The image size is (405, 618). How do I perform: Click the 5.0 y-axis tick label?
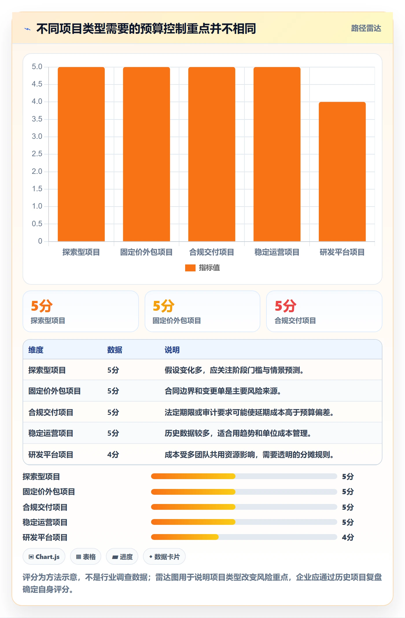(37, 67)
